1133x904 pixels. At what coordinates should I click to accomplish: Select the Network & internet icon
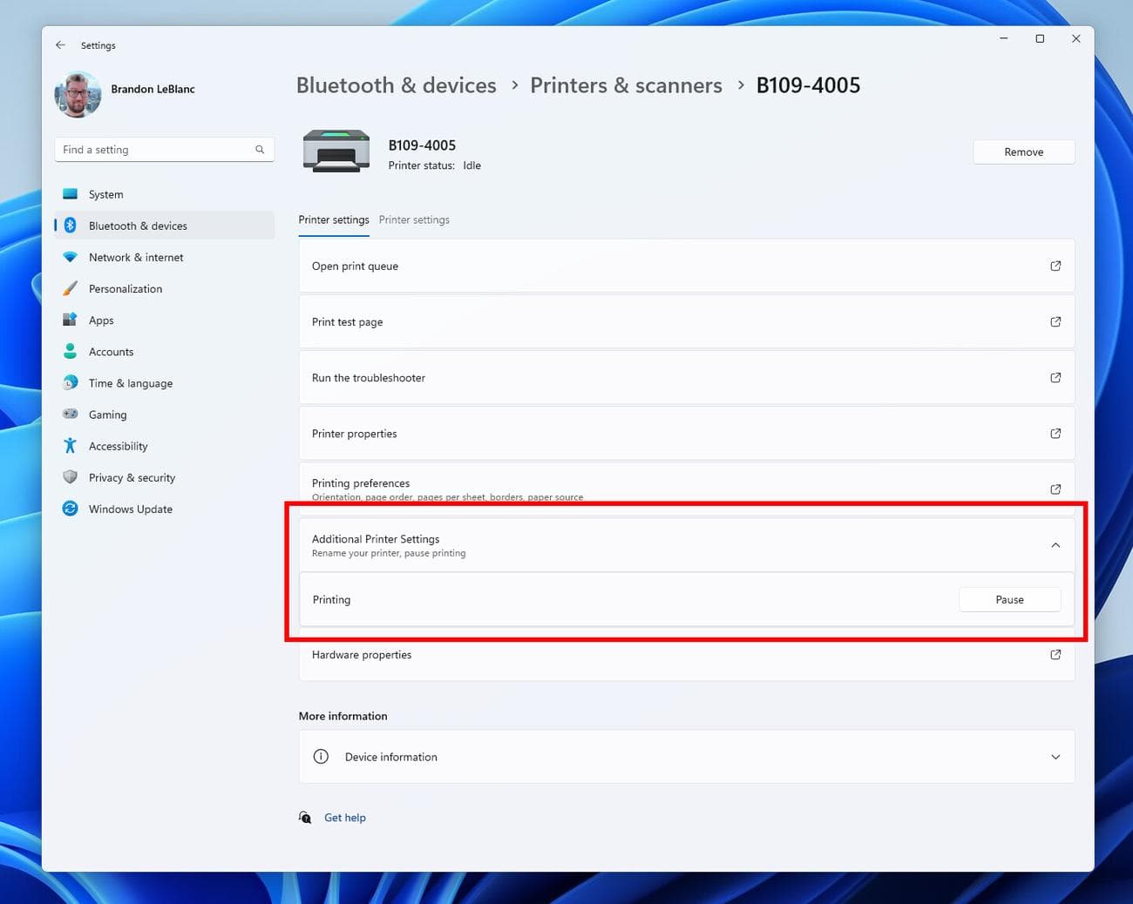coord(70,257)
